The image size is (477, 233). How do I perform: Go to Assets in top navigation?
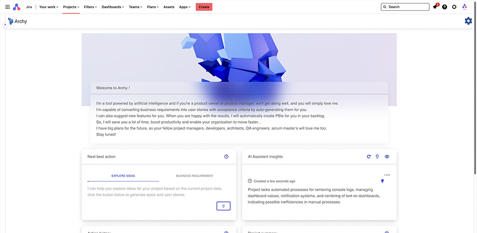(169, 7)
